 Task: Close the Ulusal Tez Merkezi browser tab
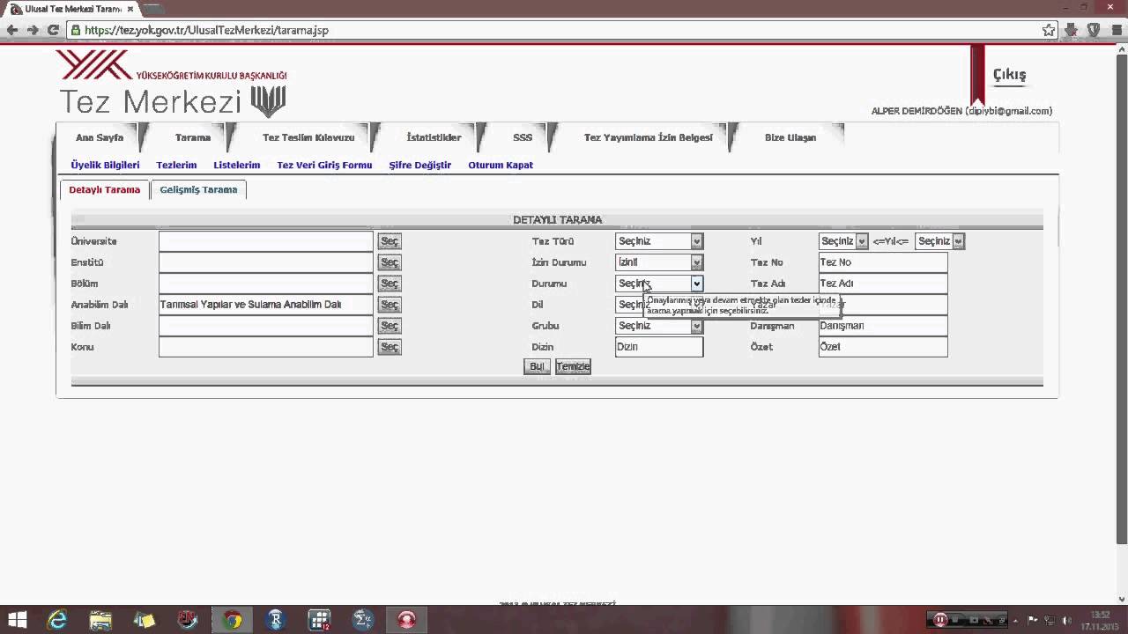click(130, 9)
